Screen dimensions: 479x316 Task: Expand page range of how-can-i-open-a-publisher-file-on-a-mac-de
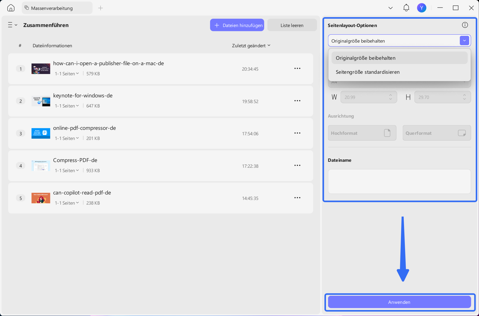[67, 74]
